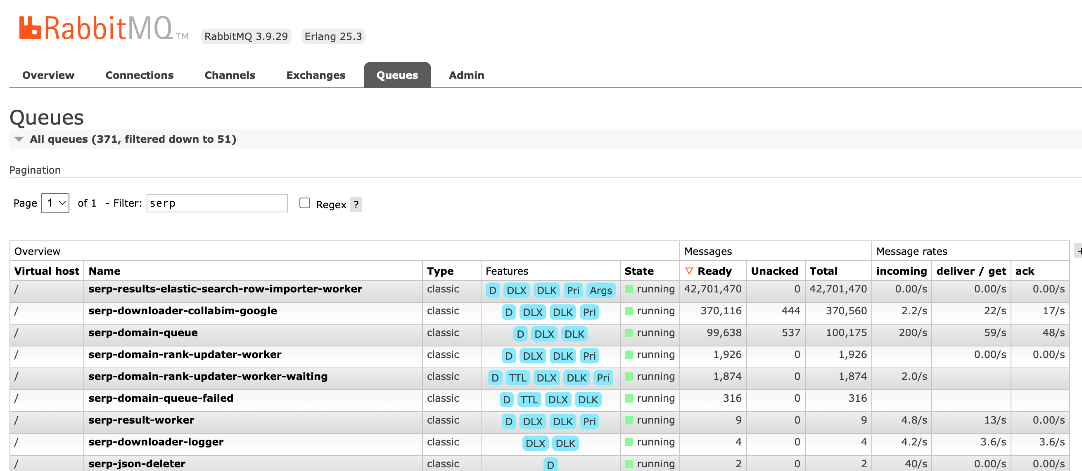Sort queues by Type column

(440, 271)
